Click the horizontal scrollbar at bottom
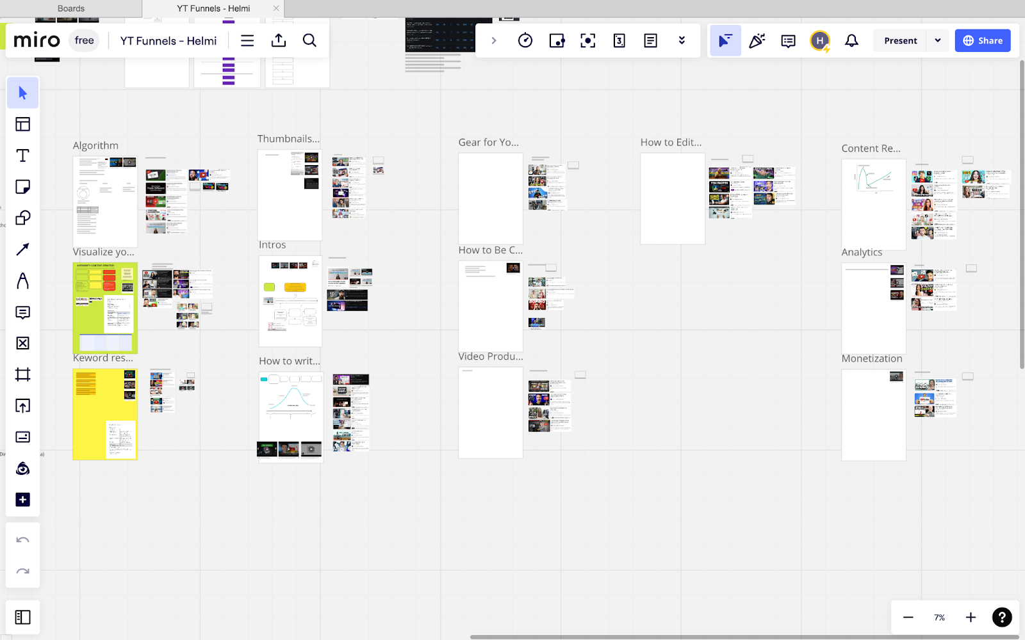The image size is (1025, 640). (744, 637)
